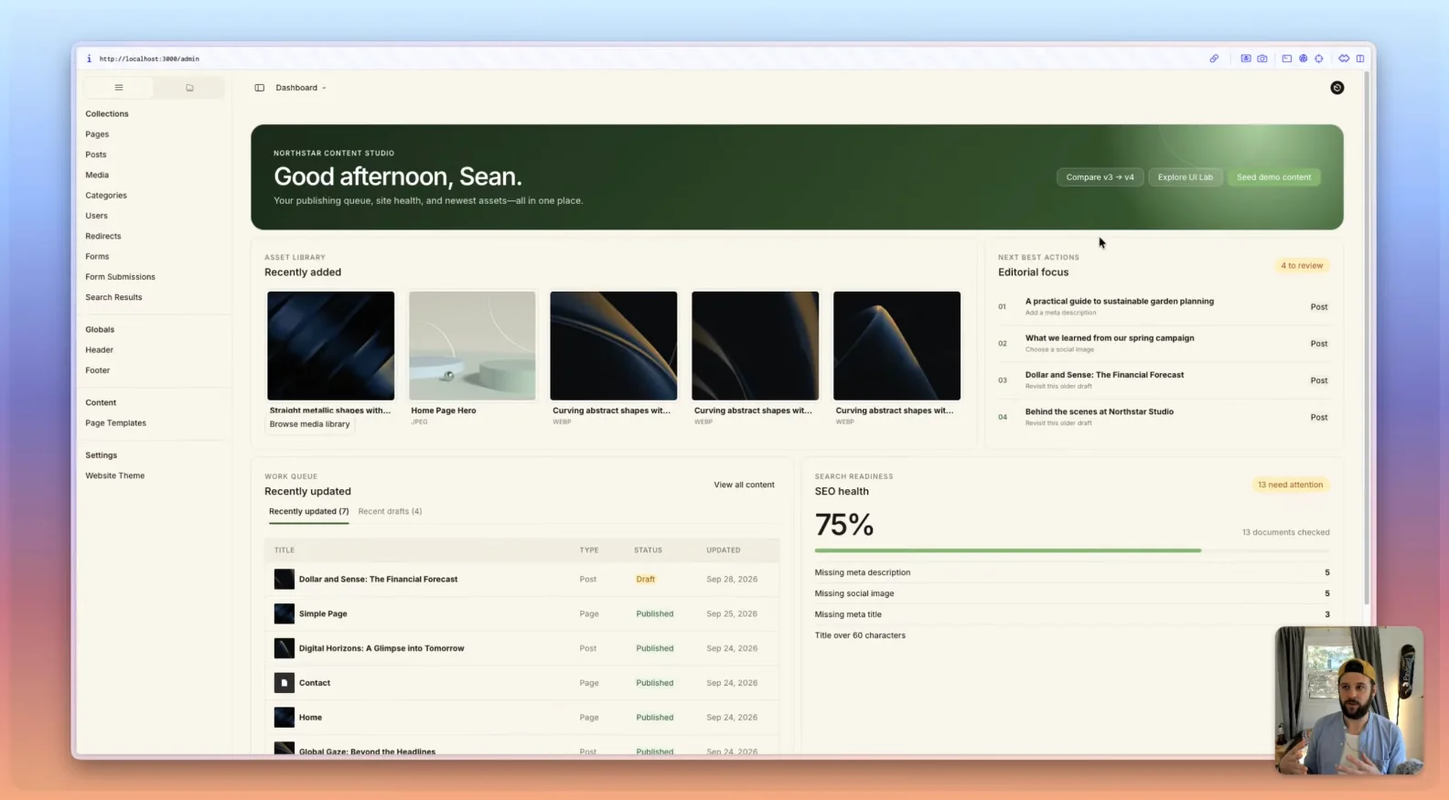
Task: Click the Missing meta description row
Action: tap(1072, 572)
